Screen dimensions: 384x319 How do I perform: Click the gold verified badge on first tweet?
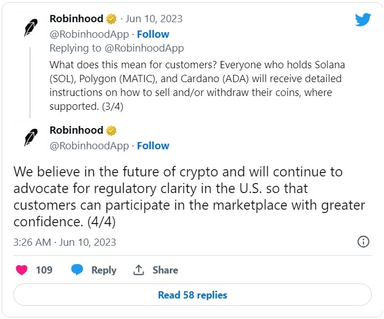[111, 19]
